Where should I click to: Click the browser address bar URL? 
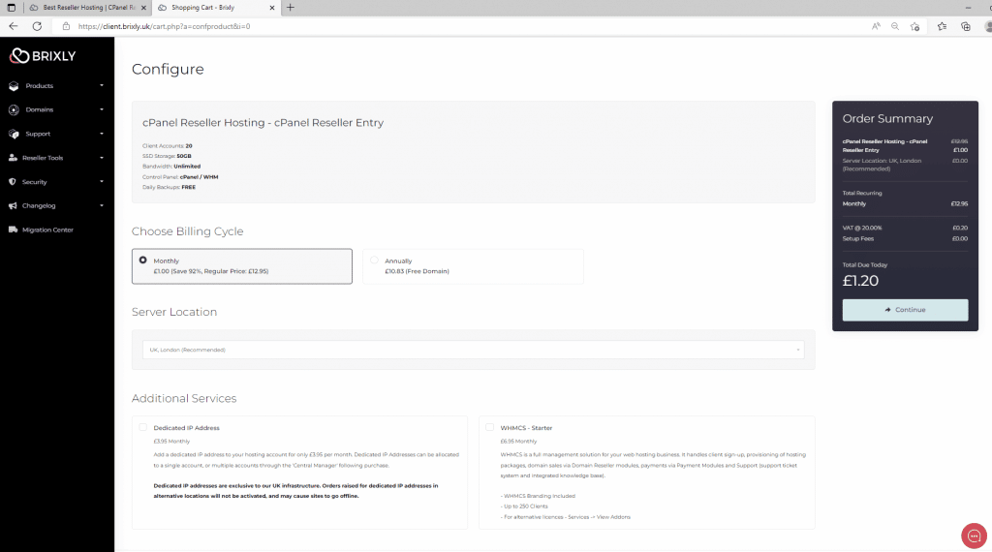[x=164, y=26]
